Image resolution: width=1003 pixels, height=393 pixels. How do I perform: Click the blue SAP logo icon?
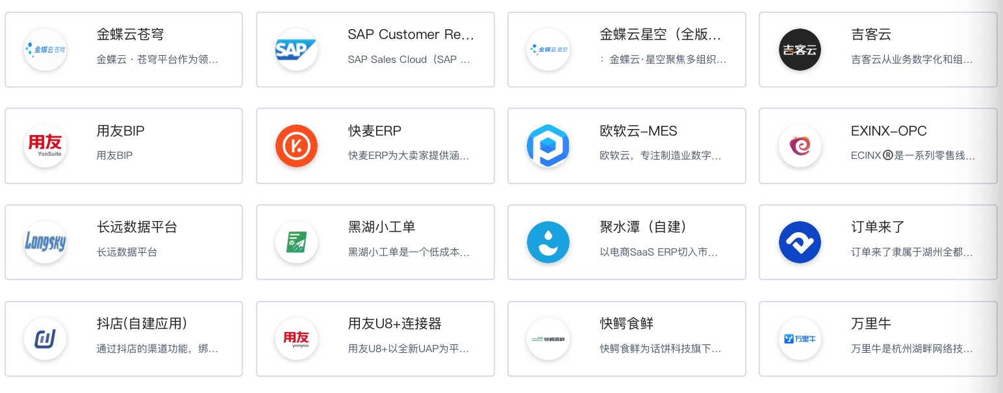296,49
